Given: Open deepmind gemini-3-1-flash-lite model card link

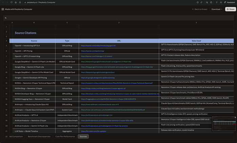Looking at the screenshot, I should click(x=106, y=62).
